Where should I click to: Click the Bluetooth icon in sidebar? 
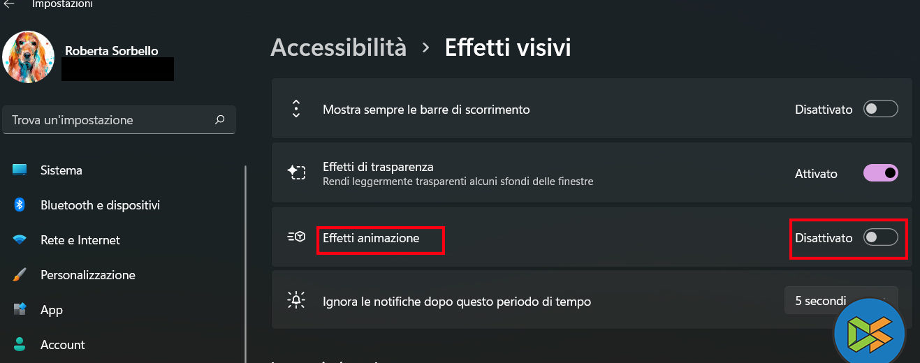20,205
